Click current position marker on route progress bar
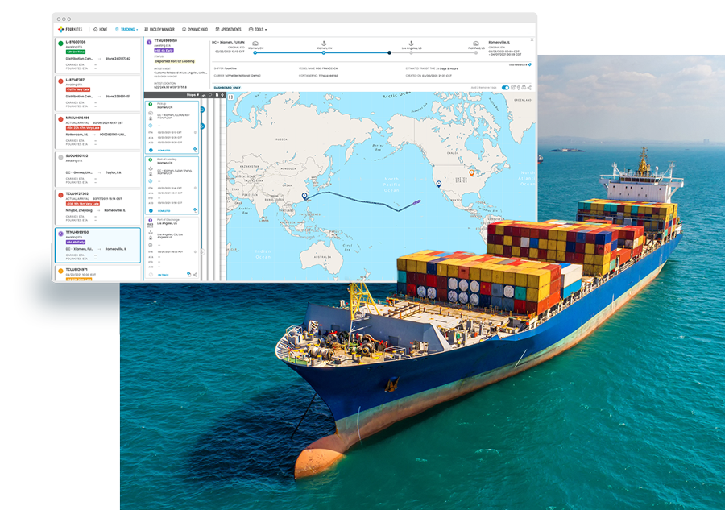725x510 pixels. pos(389,52)
